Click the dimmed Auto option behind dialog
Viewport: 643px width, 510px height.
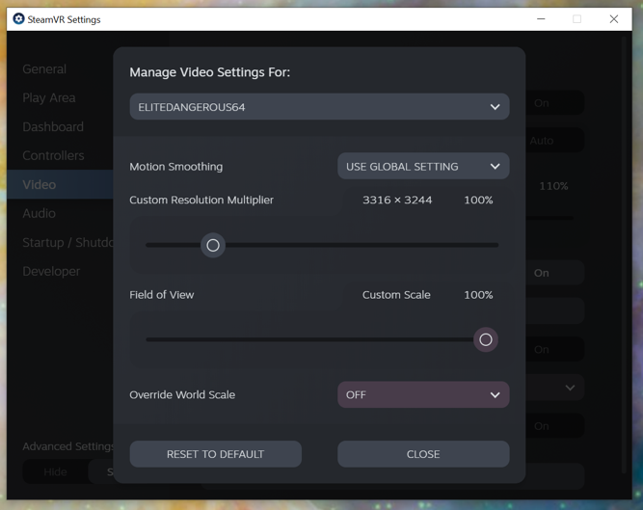tap(542, 141)
